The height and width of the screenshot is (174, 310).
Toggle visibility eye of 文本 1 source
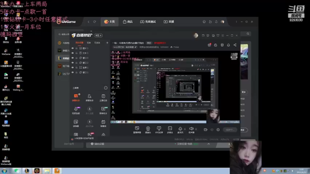point(72,53)
